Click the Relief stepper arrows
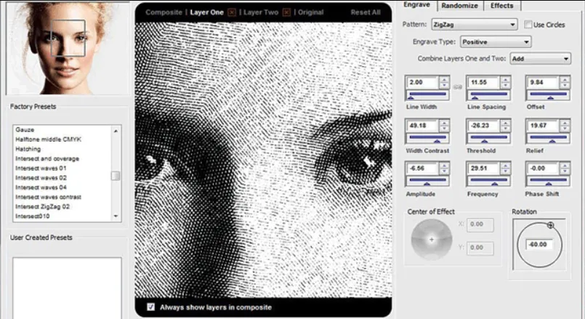 click(565, 126)
